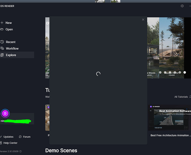Click the version info question icon
This screenshot has height=155, width=191.
pos(20,151)
